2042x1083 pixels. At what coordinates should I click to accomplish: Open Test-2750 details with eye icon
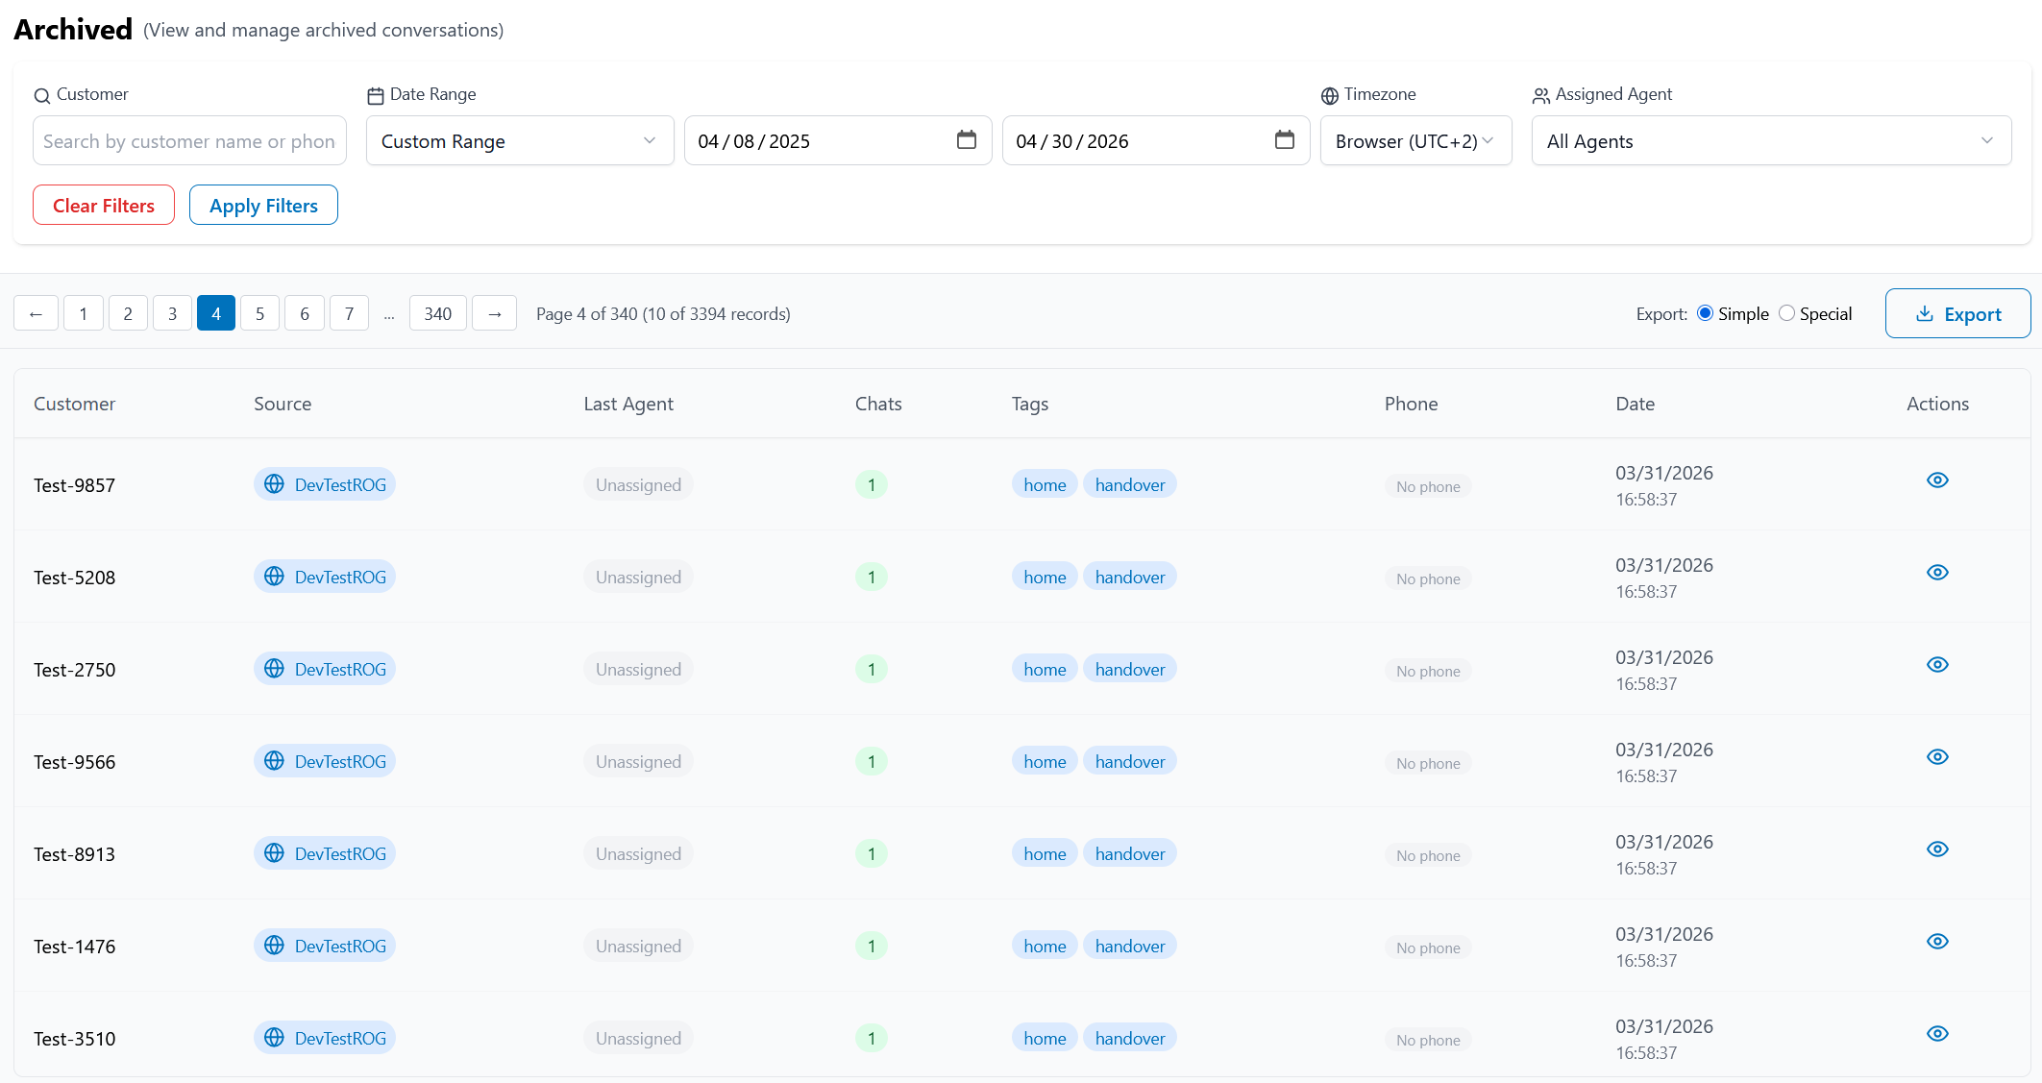[1937, 664]
